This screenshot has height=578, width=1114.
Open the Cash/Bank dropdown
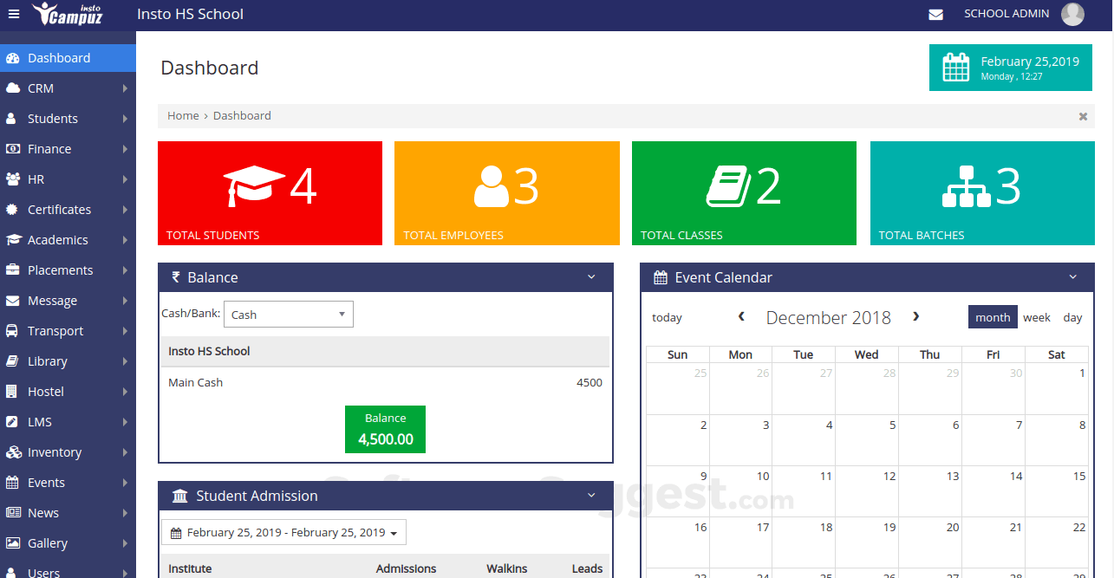tap(288, 314)
